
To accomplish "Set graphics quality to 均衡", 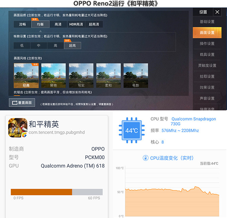I will (40, 24).
